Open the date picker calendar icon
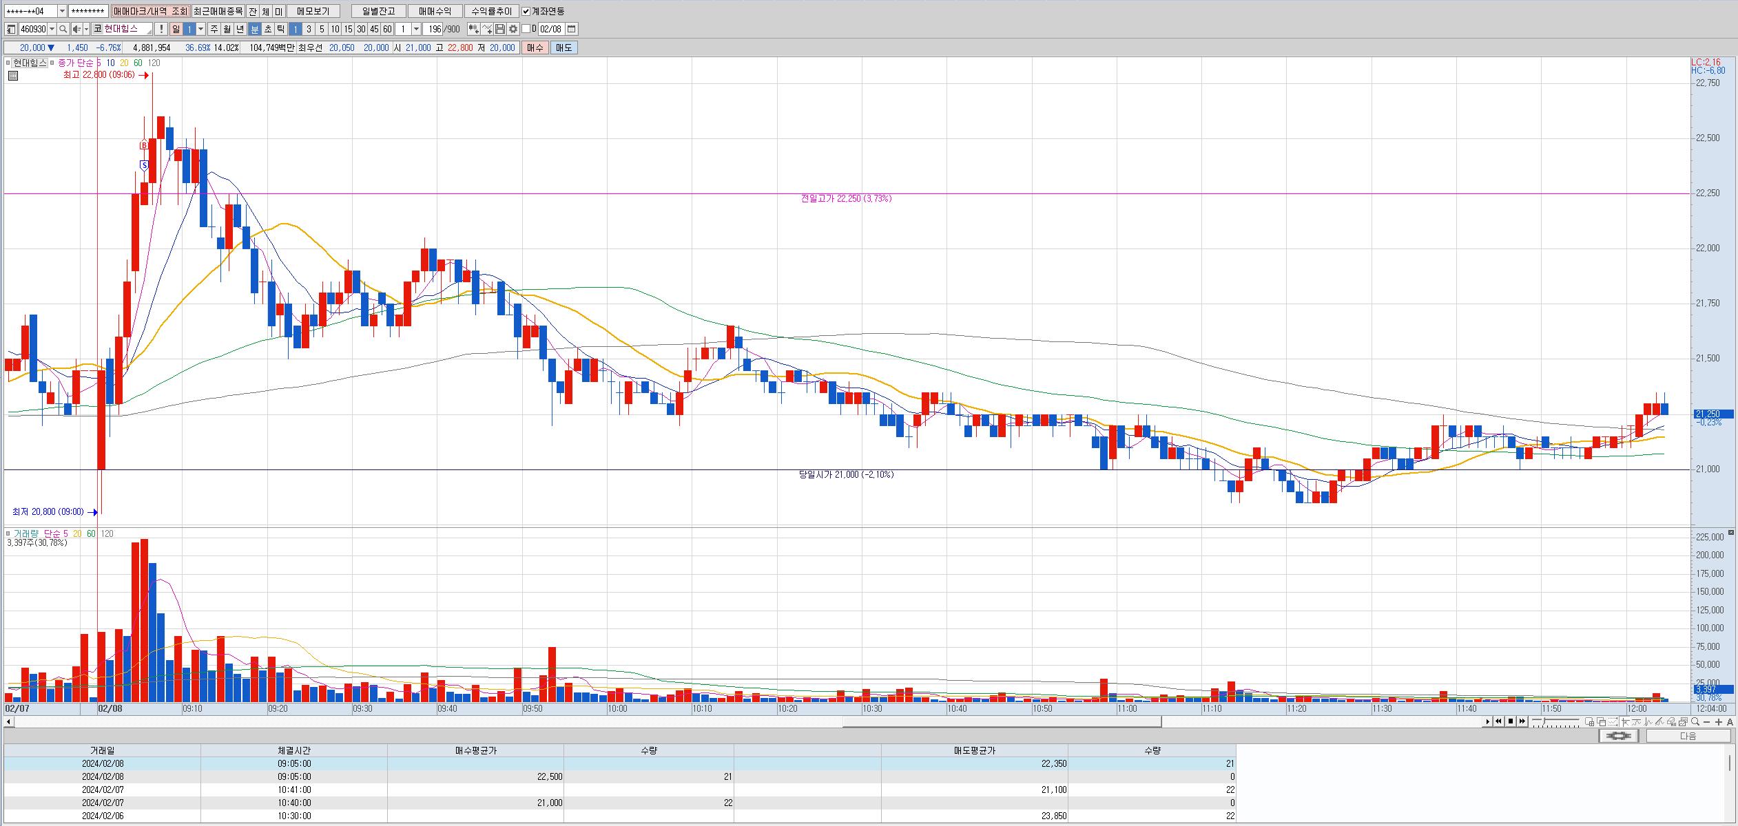Viewport: 1738px width, 826px height. click(x=572, y=29)
